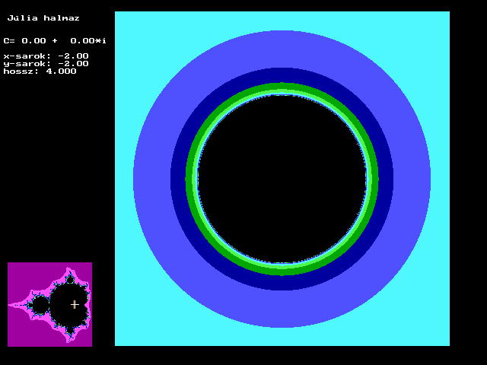Click the white crosshair in the Mandelbrot map
Screen dimensions: 487x365
tap(75, 304)
